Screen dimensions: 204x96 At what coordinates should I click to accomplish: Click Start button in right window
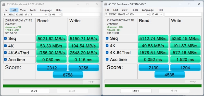click(x=136, y=91)
